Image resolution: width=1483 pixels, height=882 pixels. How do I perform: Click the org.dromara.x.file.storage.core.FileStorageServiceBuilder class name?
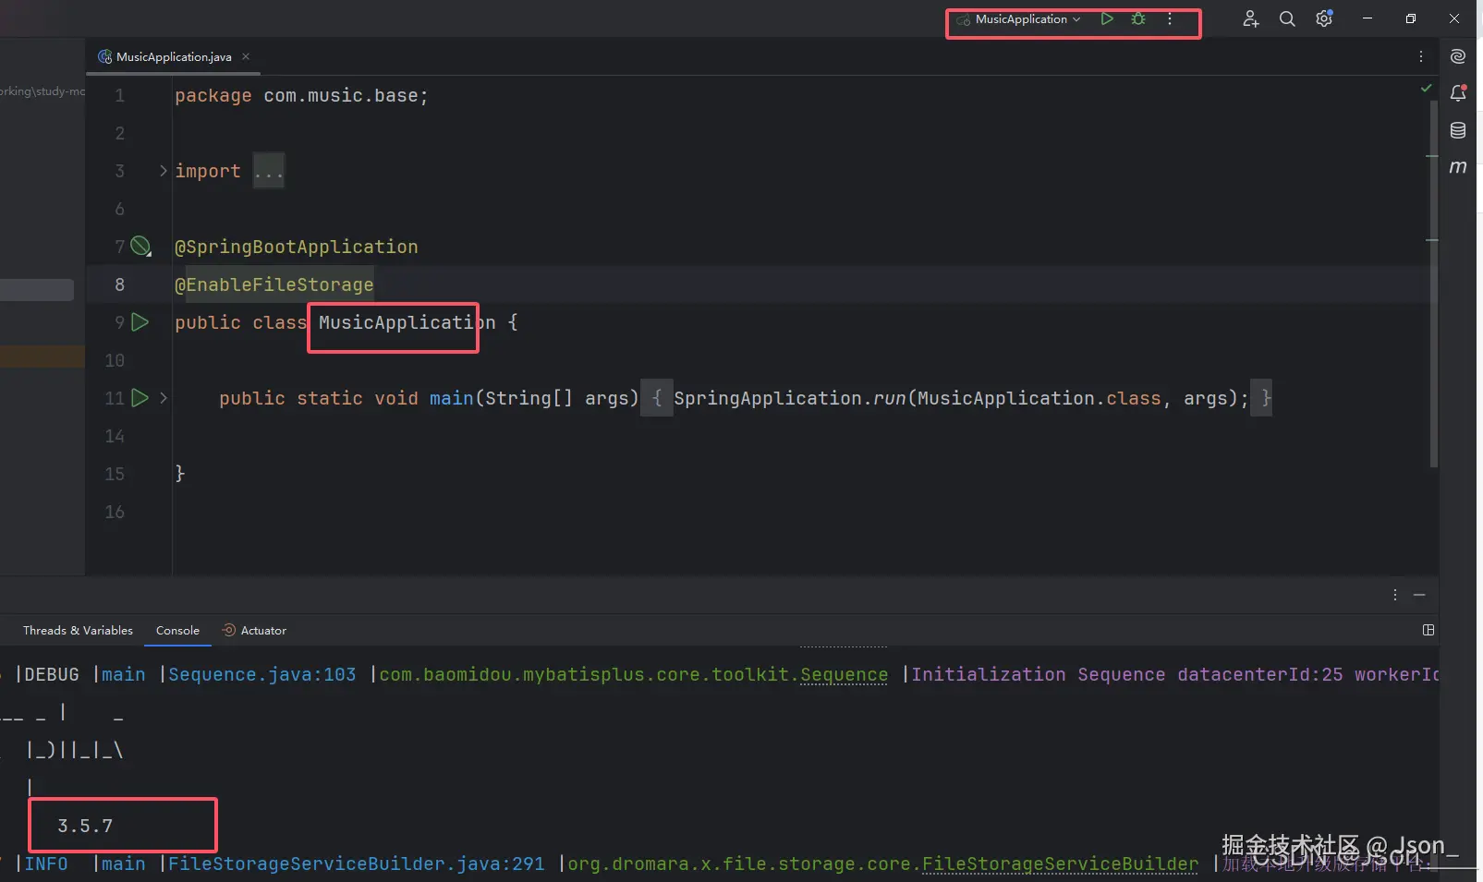[x=883, y=864]
